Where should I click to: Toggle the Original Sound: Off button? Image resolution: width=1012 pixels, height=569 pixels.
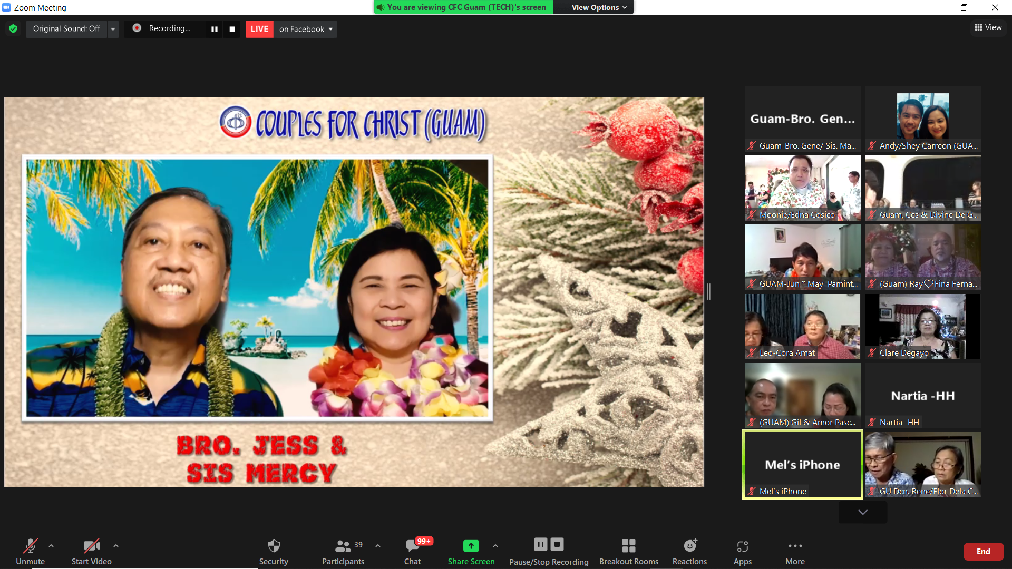click(x=66, y=29)
